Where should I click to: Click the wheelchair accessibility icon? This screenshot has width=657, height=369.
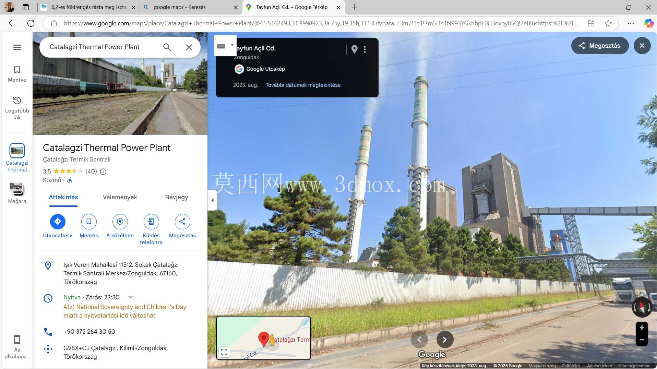70,180
